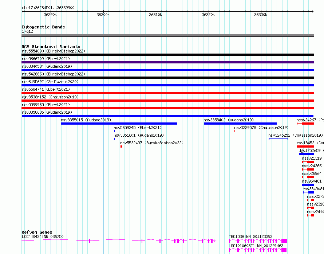
Task: Open variant dgv3538n152 (Chaisson2019) label
Action: (50, 97)
